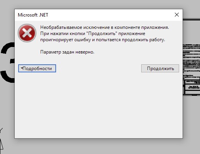Click the 'Необрабатываемое исключение' message line
The image size is (200, 154).
point(104,27)
